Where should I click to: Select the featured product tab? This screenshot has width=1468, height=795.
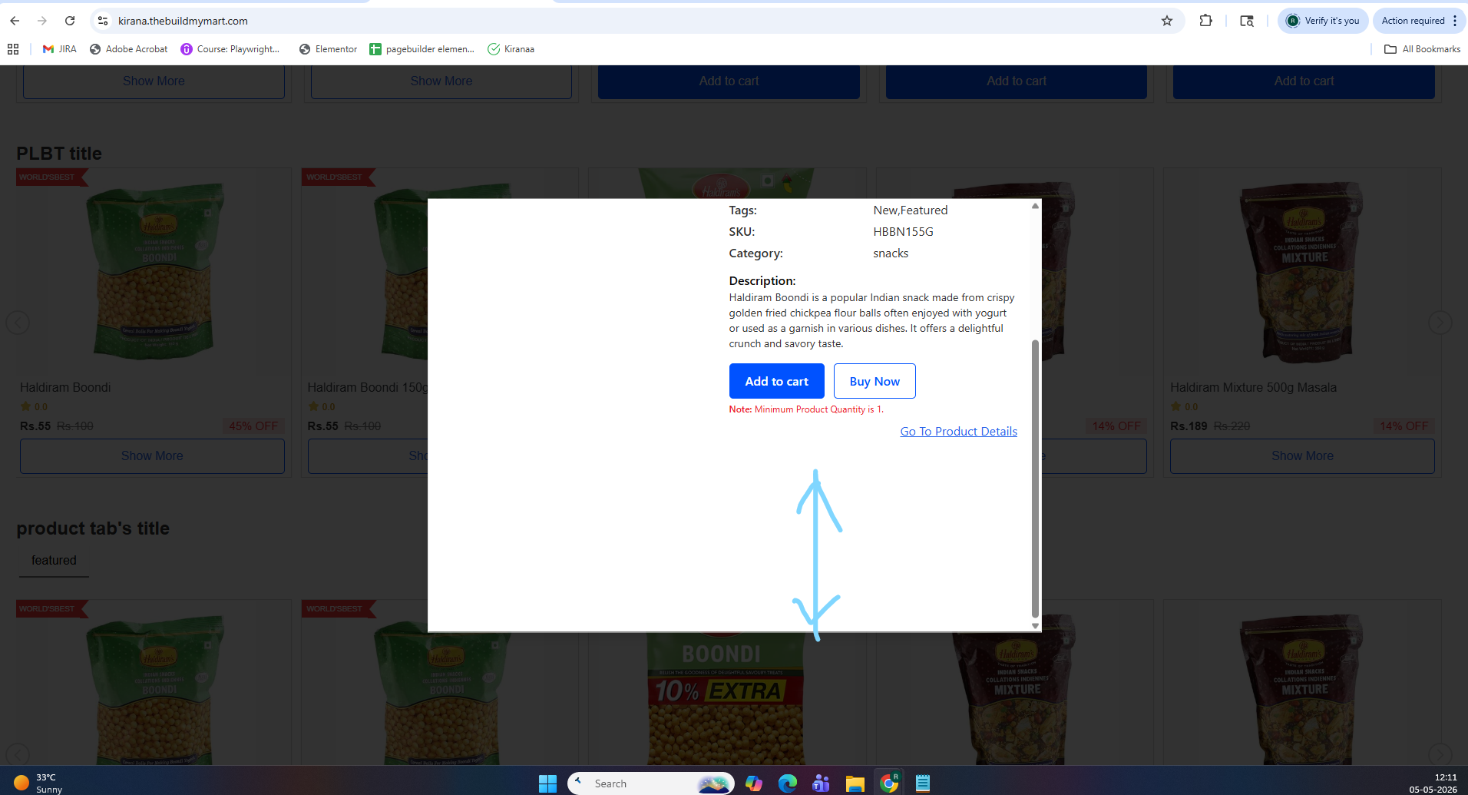pos(54,561)
